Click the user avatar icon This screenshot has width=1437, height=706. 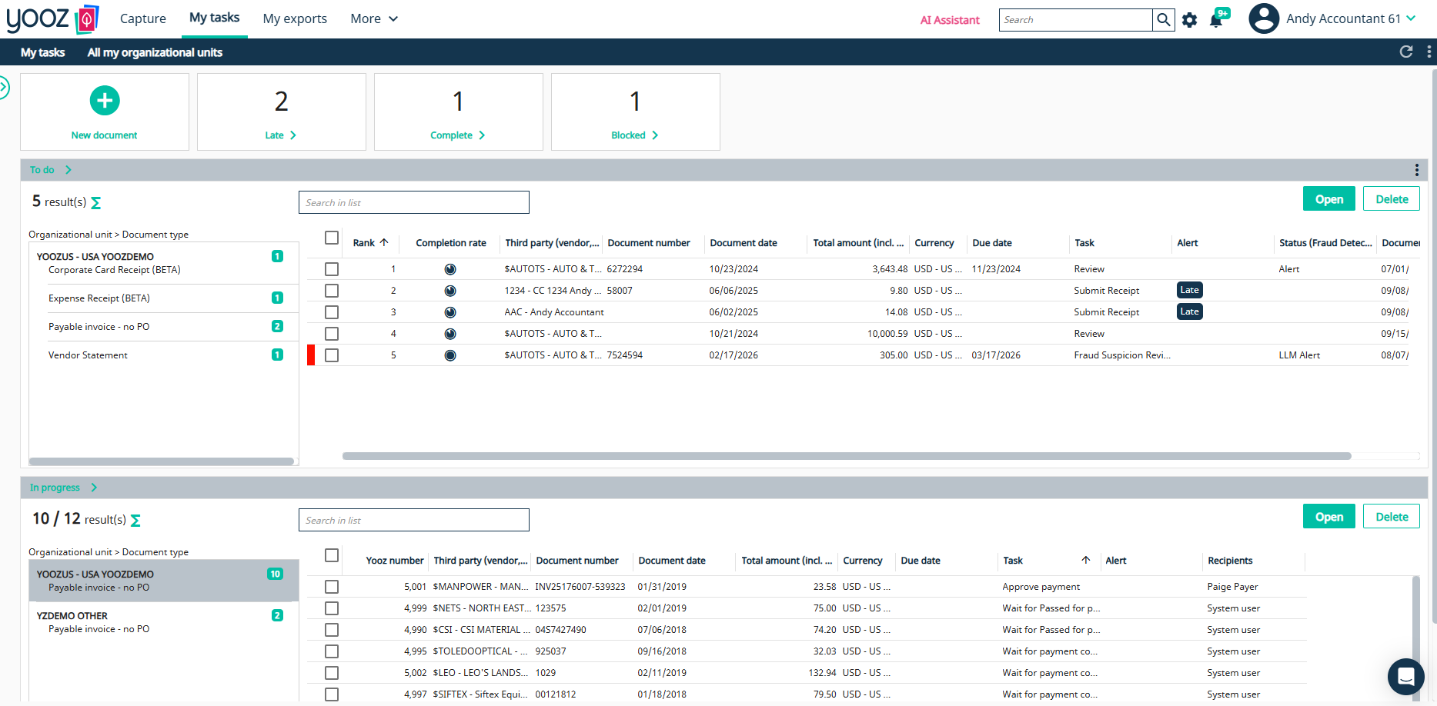1264,18
